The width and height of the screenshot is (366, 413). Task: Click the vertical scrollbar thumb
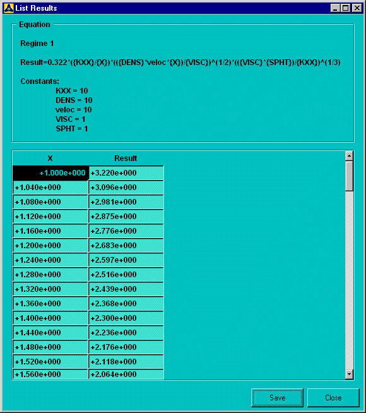click(x=349, y=176)
